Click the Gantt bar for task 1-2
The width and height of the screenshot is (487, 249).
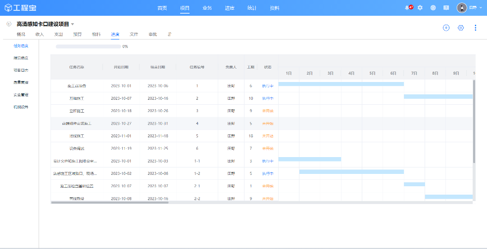point(351,172)
